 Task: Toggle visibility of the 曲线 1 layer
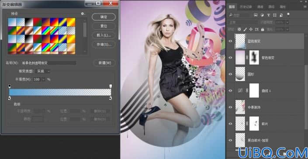pyautogui.click(x=230, y=91)
